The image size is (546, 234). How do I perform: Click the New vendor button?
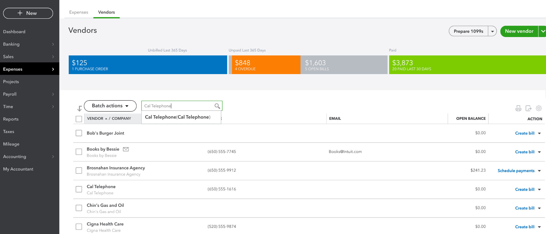(519, 31)
